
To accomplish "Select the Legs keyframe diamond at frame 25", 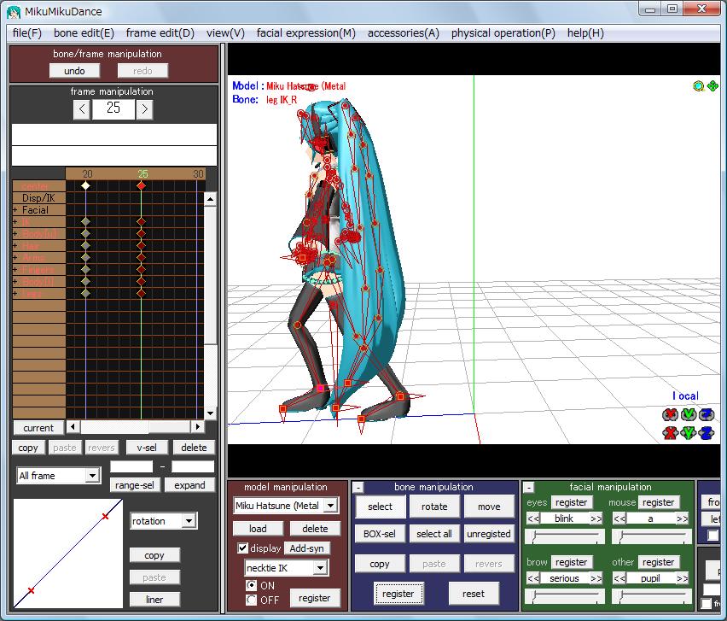I will click(141, 293).
